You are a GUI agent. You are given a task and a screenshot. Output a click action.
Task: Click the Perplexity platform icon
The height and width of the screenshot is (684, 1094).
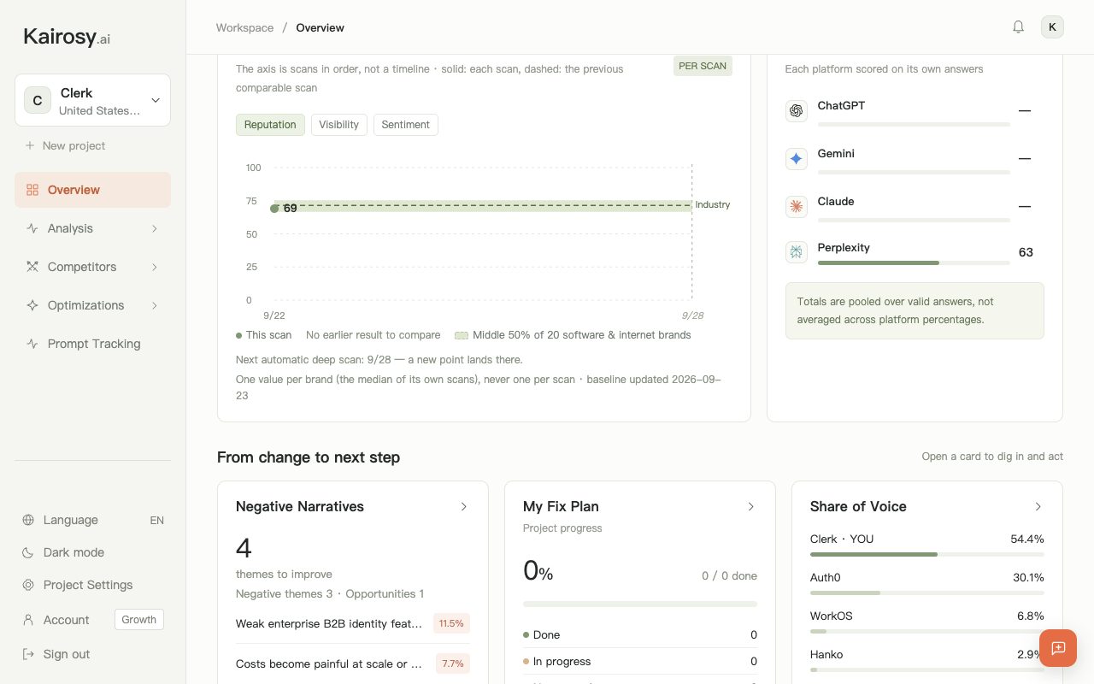797,252
